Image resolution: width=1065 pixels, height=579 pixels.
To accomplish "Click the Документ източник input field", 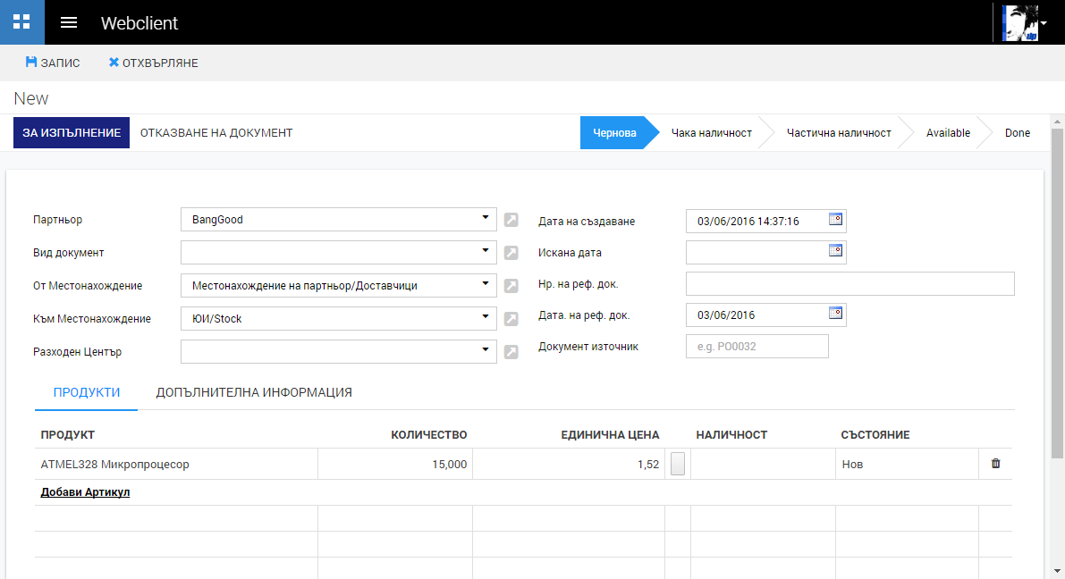I will click(x=756, y=347).
